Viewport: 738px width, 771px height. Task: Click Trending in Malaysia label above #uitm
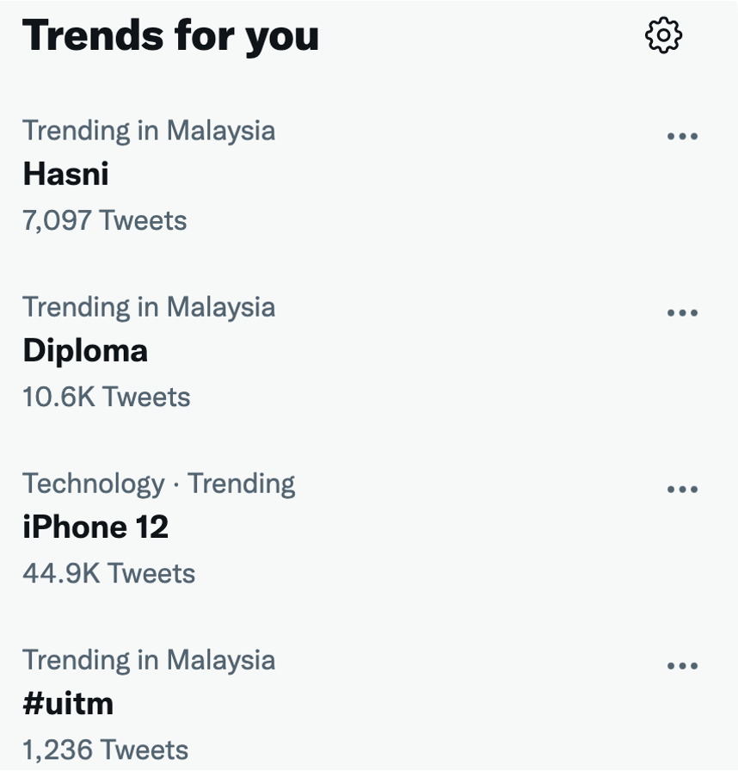(x=149, y=660)
